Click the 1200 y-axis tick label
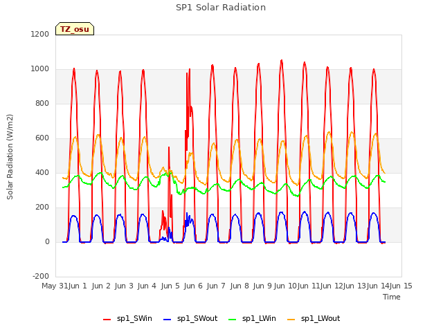This screenshot has width=443, height=332. click(40, 34)
